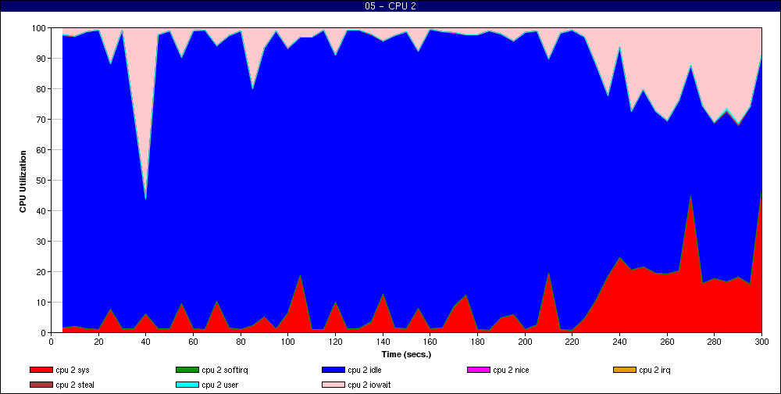Select the 'cpu 2 iowait' legend label
This screenshot has height=394, width=781.
click(x=369, y=385)
